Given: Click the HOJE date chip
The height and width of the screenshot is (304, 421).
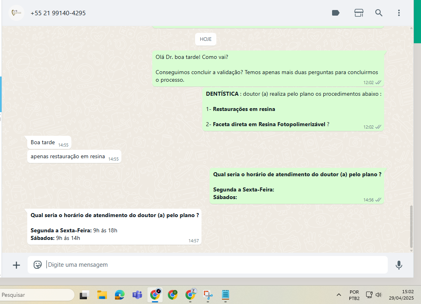Looking at the screenshot, I should (x=205, y=39).
